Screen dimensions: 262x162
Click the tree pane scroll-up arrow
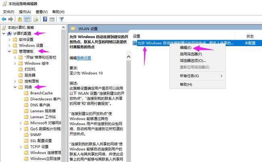coord(63,28)
